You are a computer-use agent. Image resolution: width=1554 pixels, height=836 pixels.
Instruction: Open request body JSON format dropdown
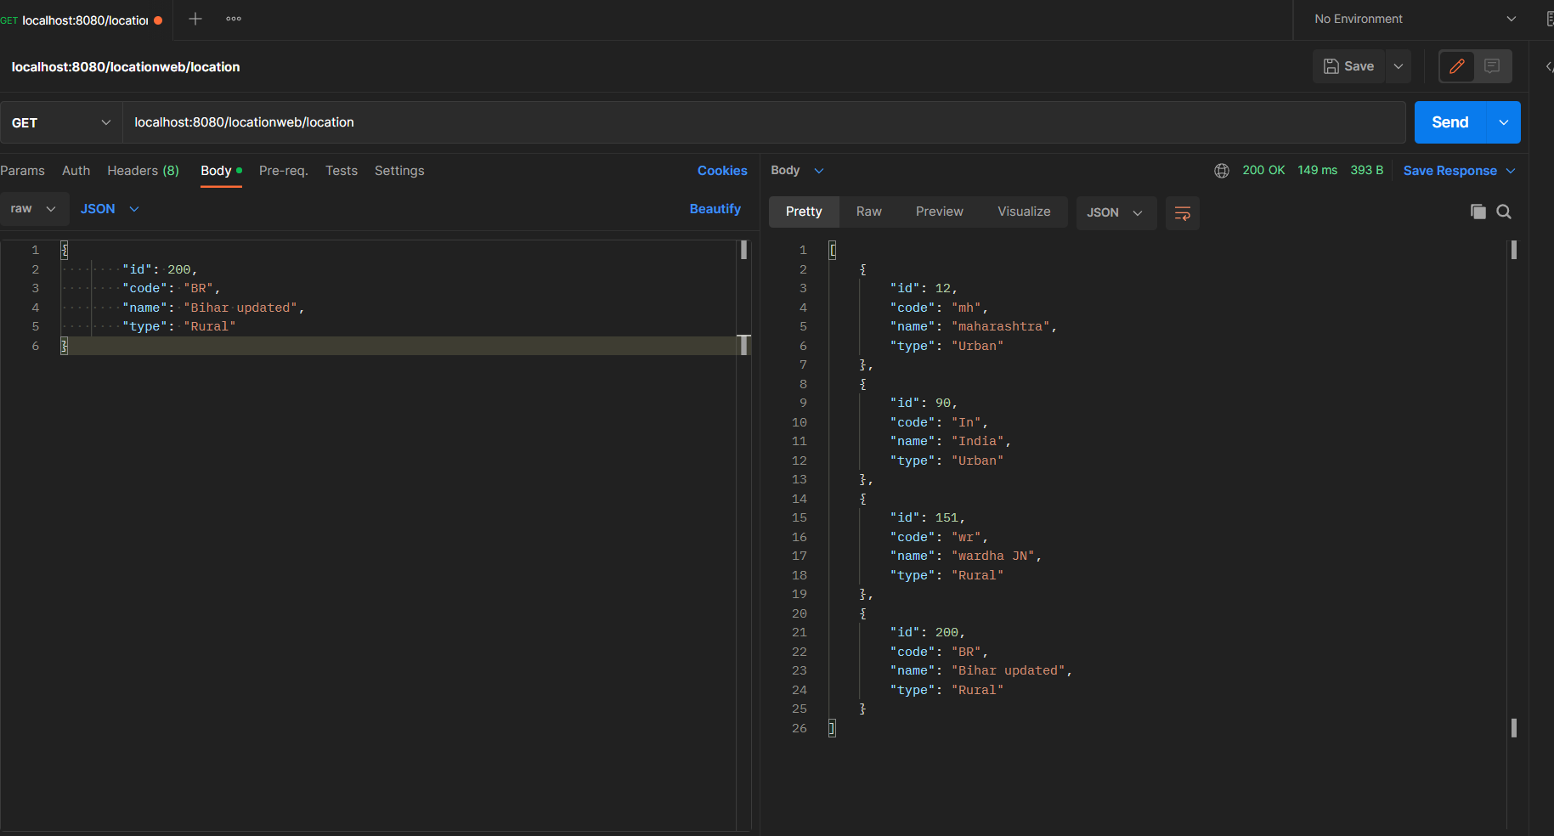point(110,209)
